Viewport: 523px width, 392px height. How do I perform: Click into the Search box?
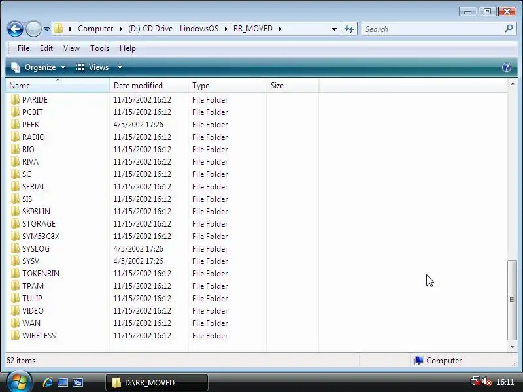[433, 29]
